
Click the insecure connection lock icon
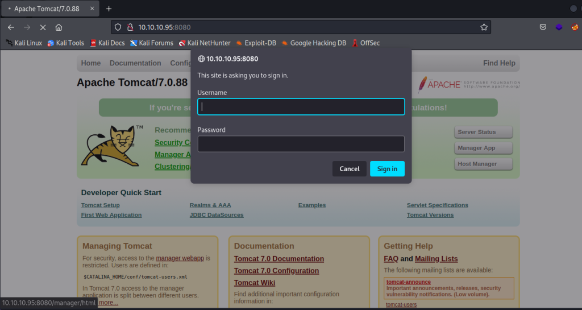(x=130, y=27)
